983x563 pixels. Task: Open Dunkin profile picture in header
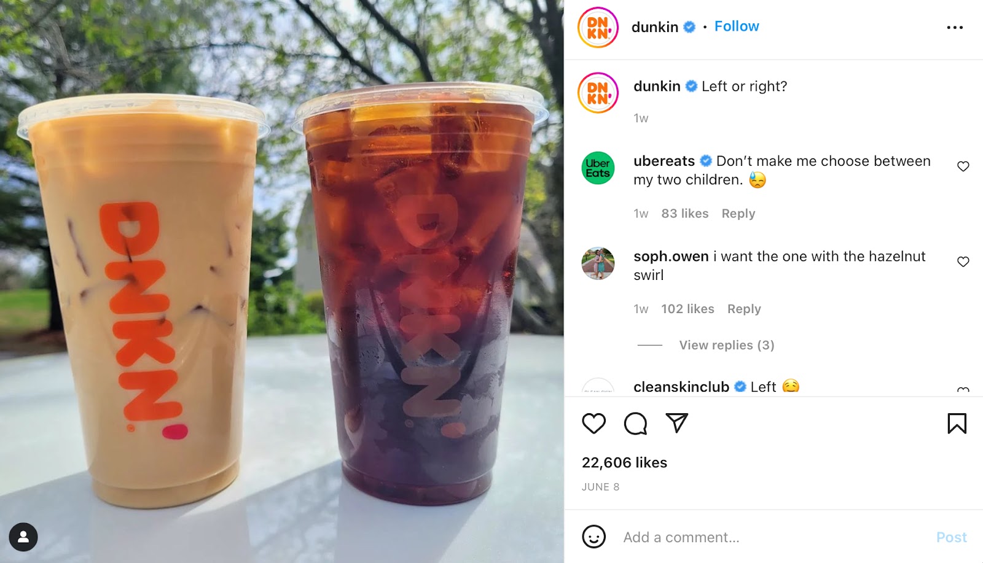pos(598,28)
